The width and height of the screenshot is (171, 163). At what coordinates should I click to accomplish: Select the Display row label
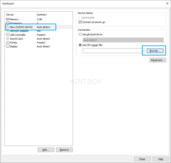pos(14,46)
